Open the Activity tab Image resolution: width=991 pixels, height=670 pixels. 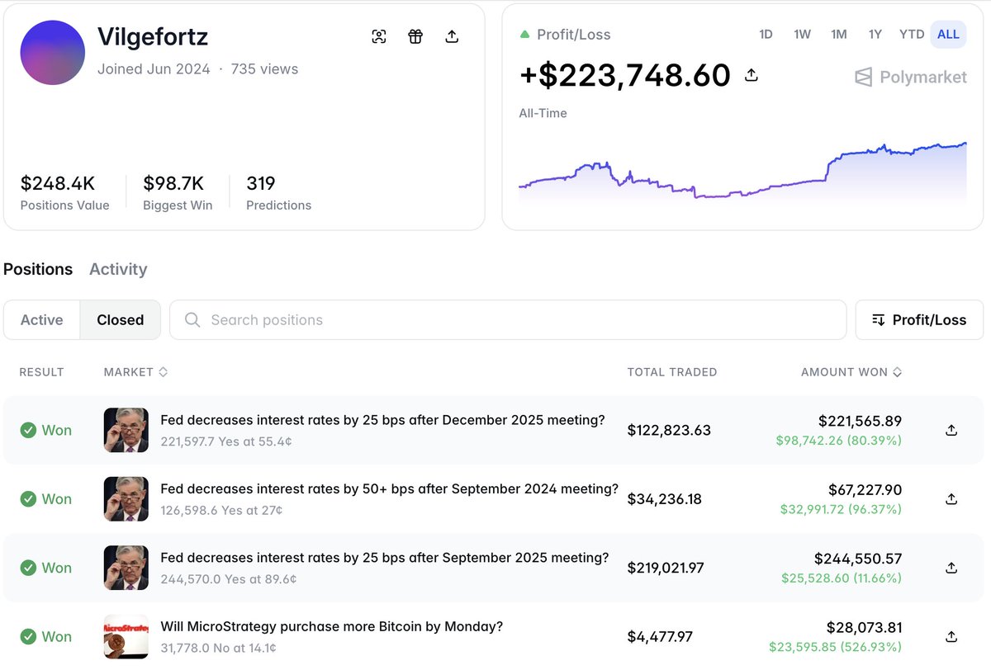click(118, 269)
